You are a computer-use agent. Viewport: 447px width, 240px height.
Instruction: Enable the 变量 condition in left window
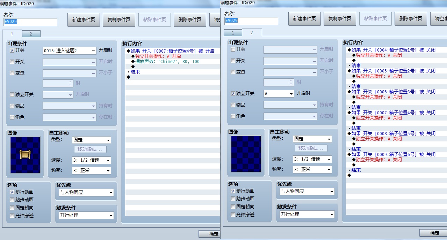tap(12, 73)
